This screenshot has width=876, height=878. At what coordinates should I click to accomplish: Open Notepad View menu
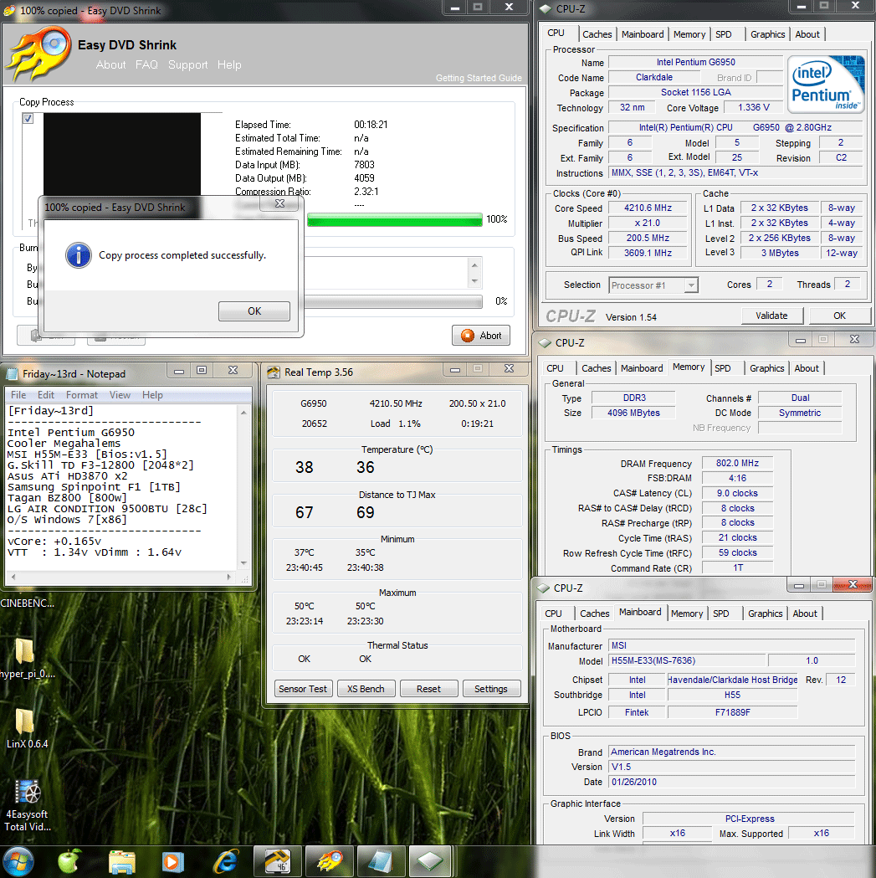tap(120, 395)
